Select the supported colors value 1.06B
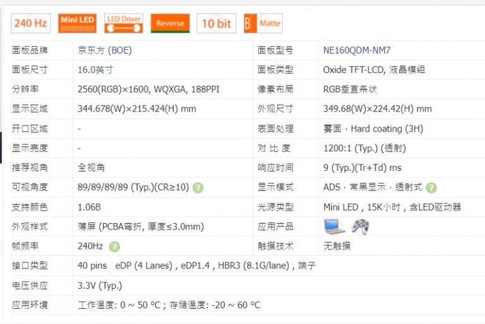Image resolution: width=485 pixels, height=324 pixels. pyautogui.click(x=89, y=207)
